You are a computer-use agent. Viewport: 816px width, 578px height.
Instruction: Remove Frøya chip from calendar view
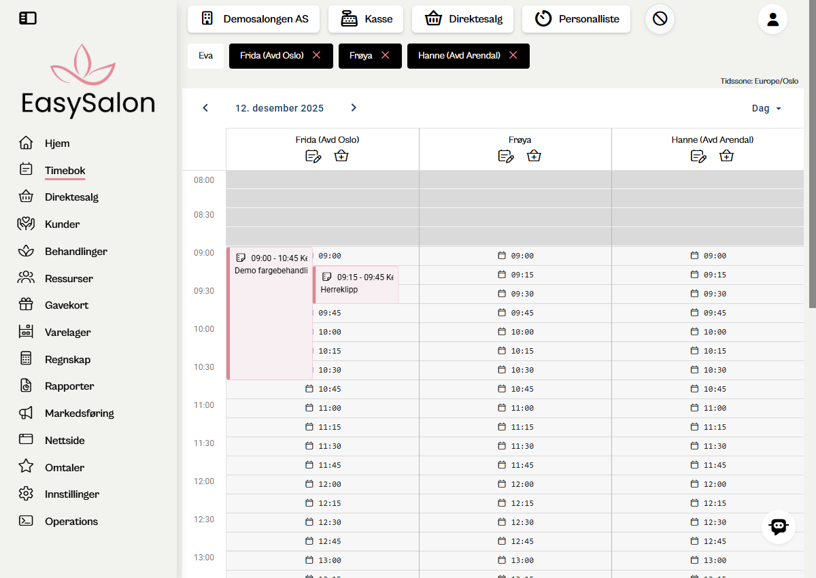(x=386, y=56)
